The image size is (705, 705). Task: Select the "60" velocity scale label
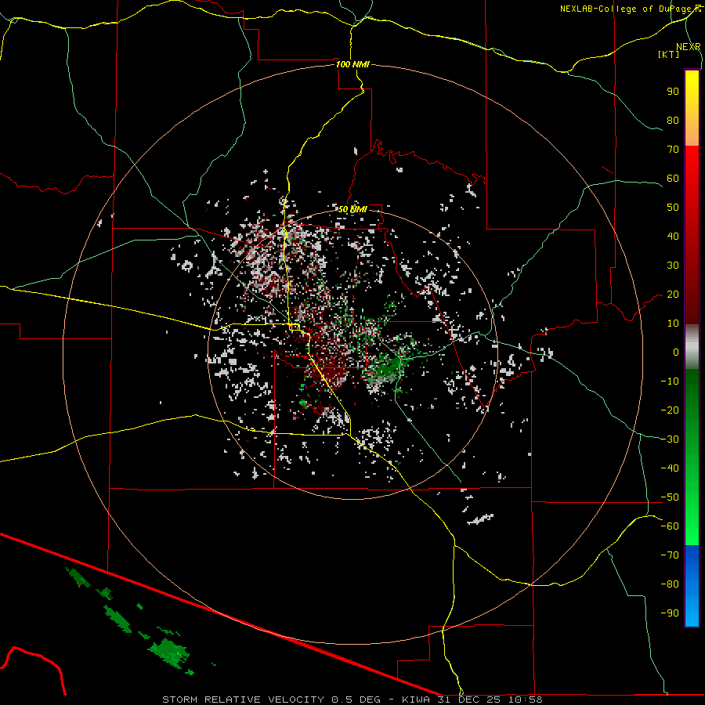(x=673, y=179)
